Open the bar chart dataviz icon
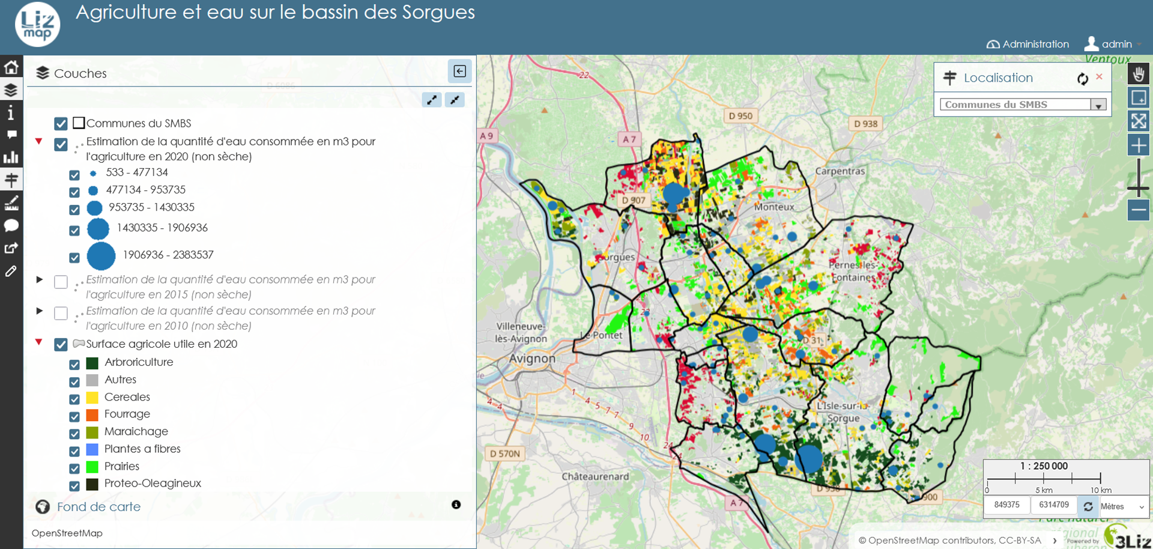This screenshot has height=549, width=1153. (11, 157)
